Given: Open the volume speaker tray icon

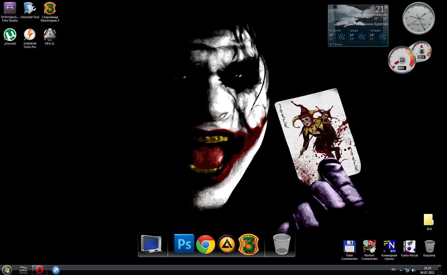Looking at the screenshot, I should (x=414, y=270).
